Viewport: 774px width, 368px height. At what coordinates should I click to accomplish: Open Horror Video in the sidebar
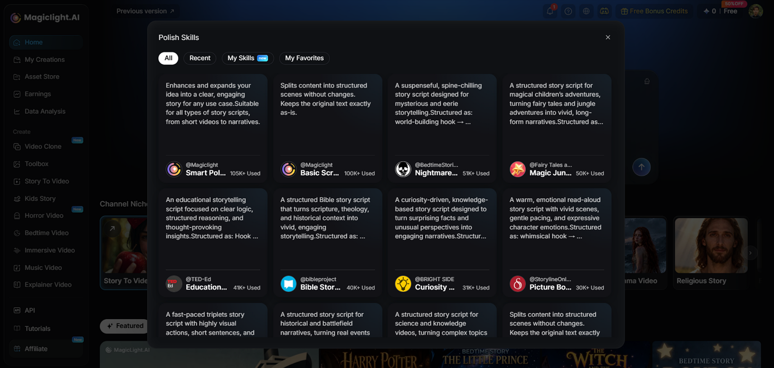point(46,216)
